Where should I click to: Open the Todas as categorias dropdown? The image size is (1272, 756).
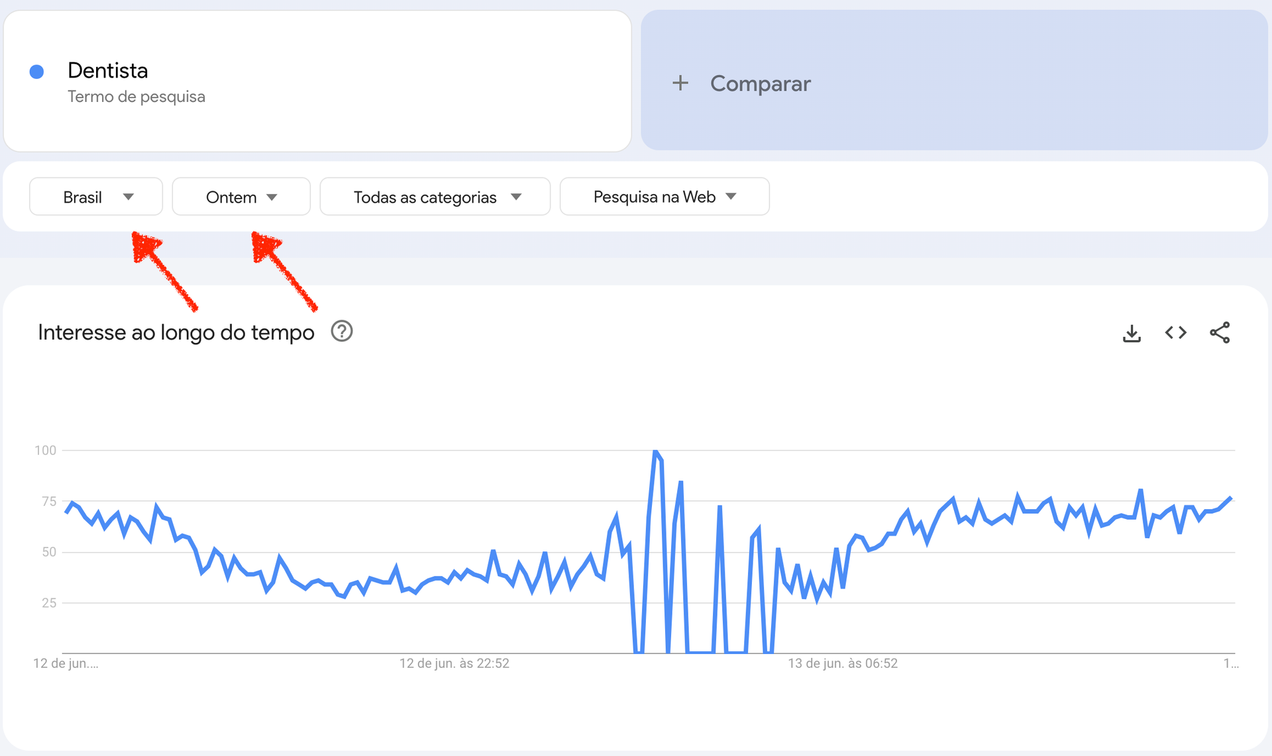435,196
